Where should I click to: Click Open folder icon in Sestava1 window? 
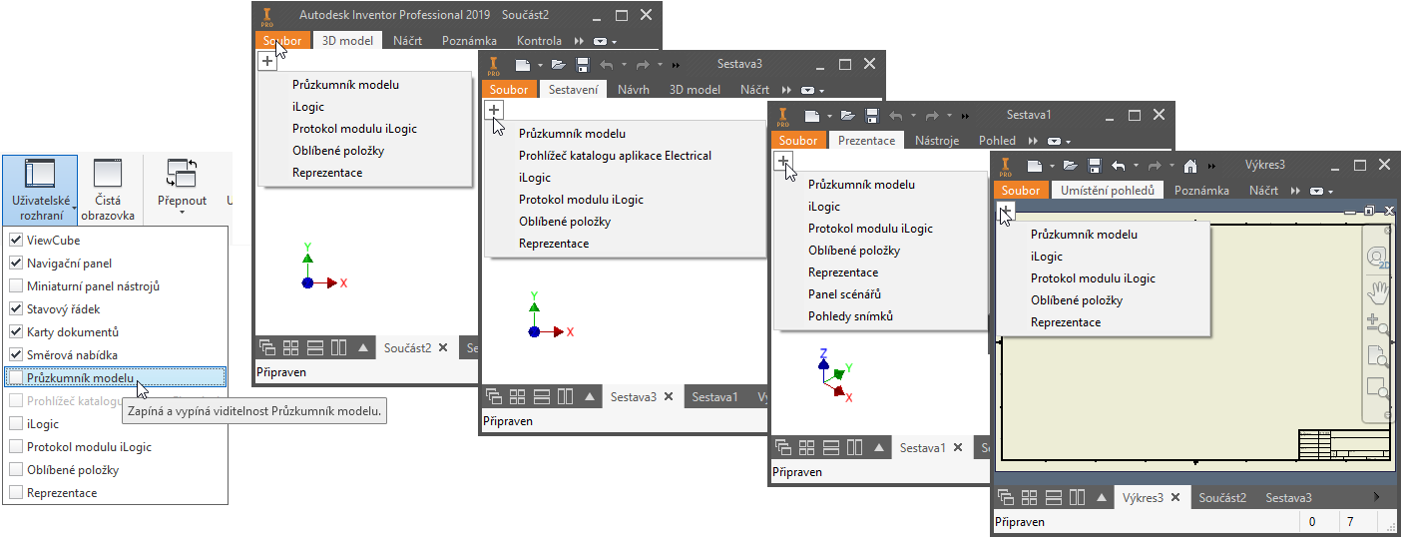(847, 115)
